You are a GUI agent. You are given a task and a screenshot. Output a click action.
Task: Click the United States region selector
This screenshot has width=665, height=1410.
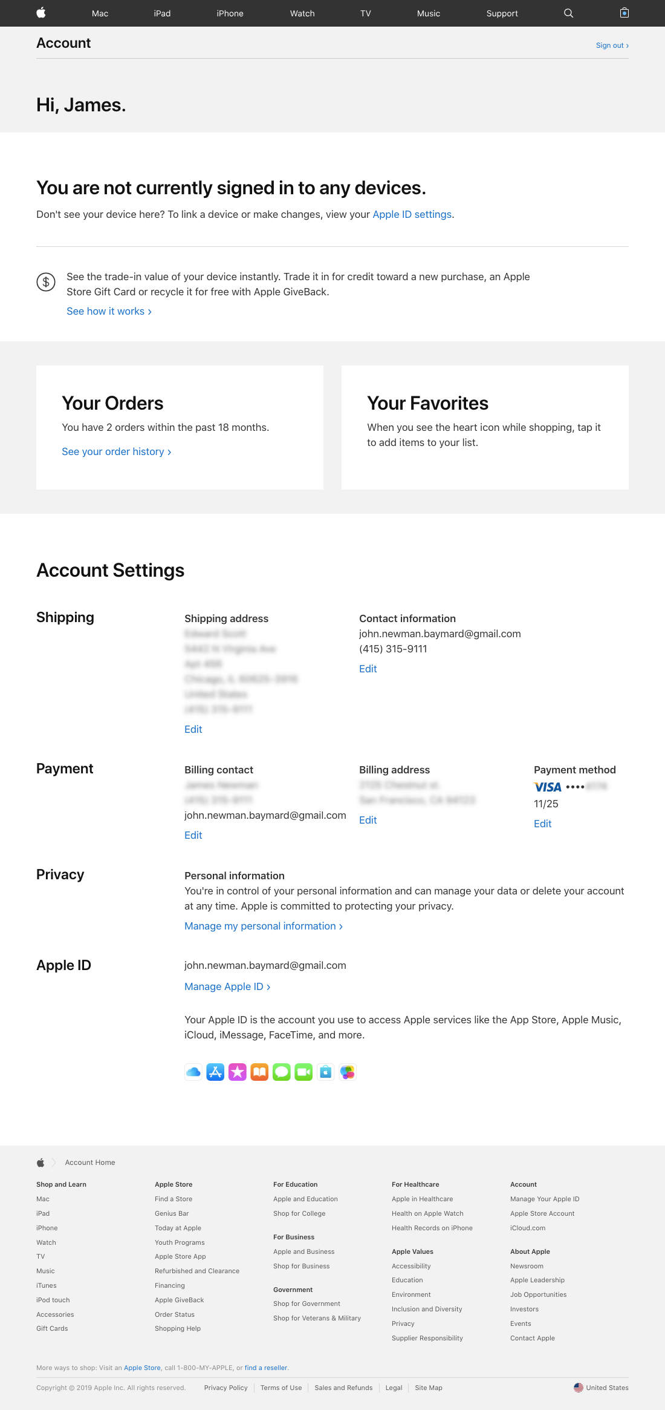[x=601, y=1387]
